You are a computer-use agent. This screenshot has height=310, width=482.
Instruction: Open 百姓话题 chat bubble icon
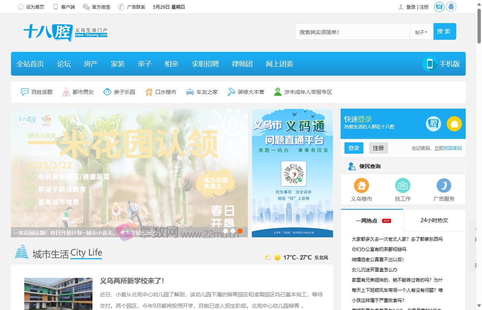click(x=25, y=92)
